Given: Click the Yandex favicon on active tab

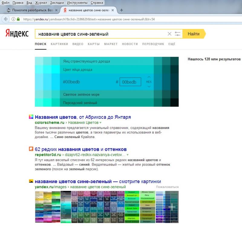Looking at the screenshot, I should [65, 10].
